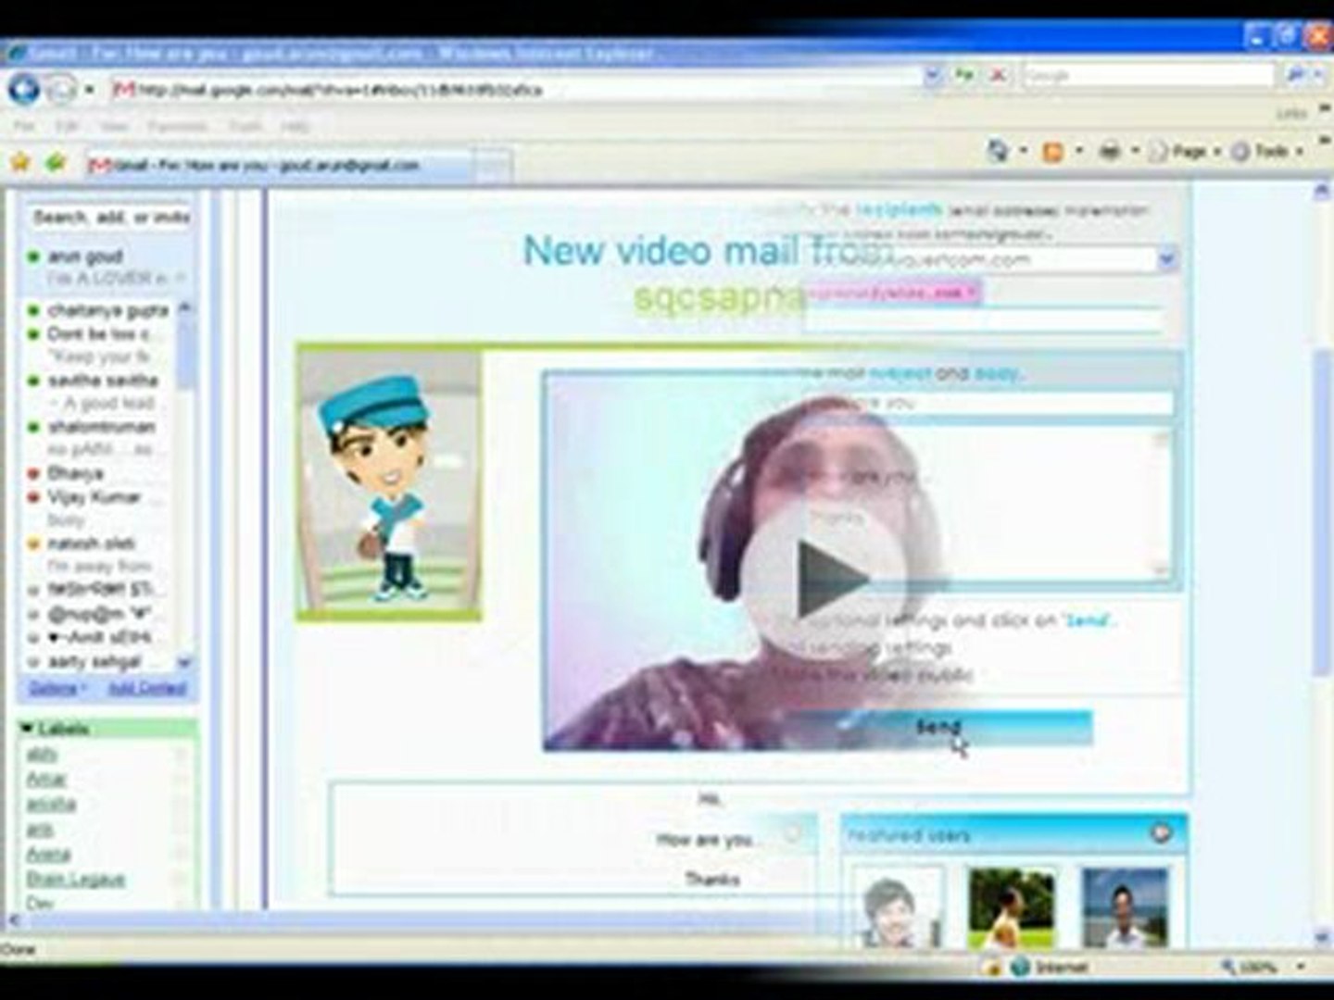Open the View menu
Screen dimensions: 1334x1000
coord(114,126)
